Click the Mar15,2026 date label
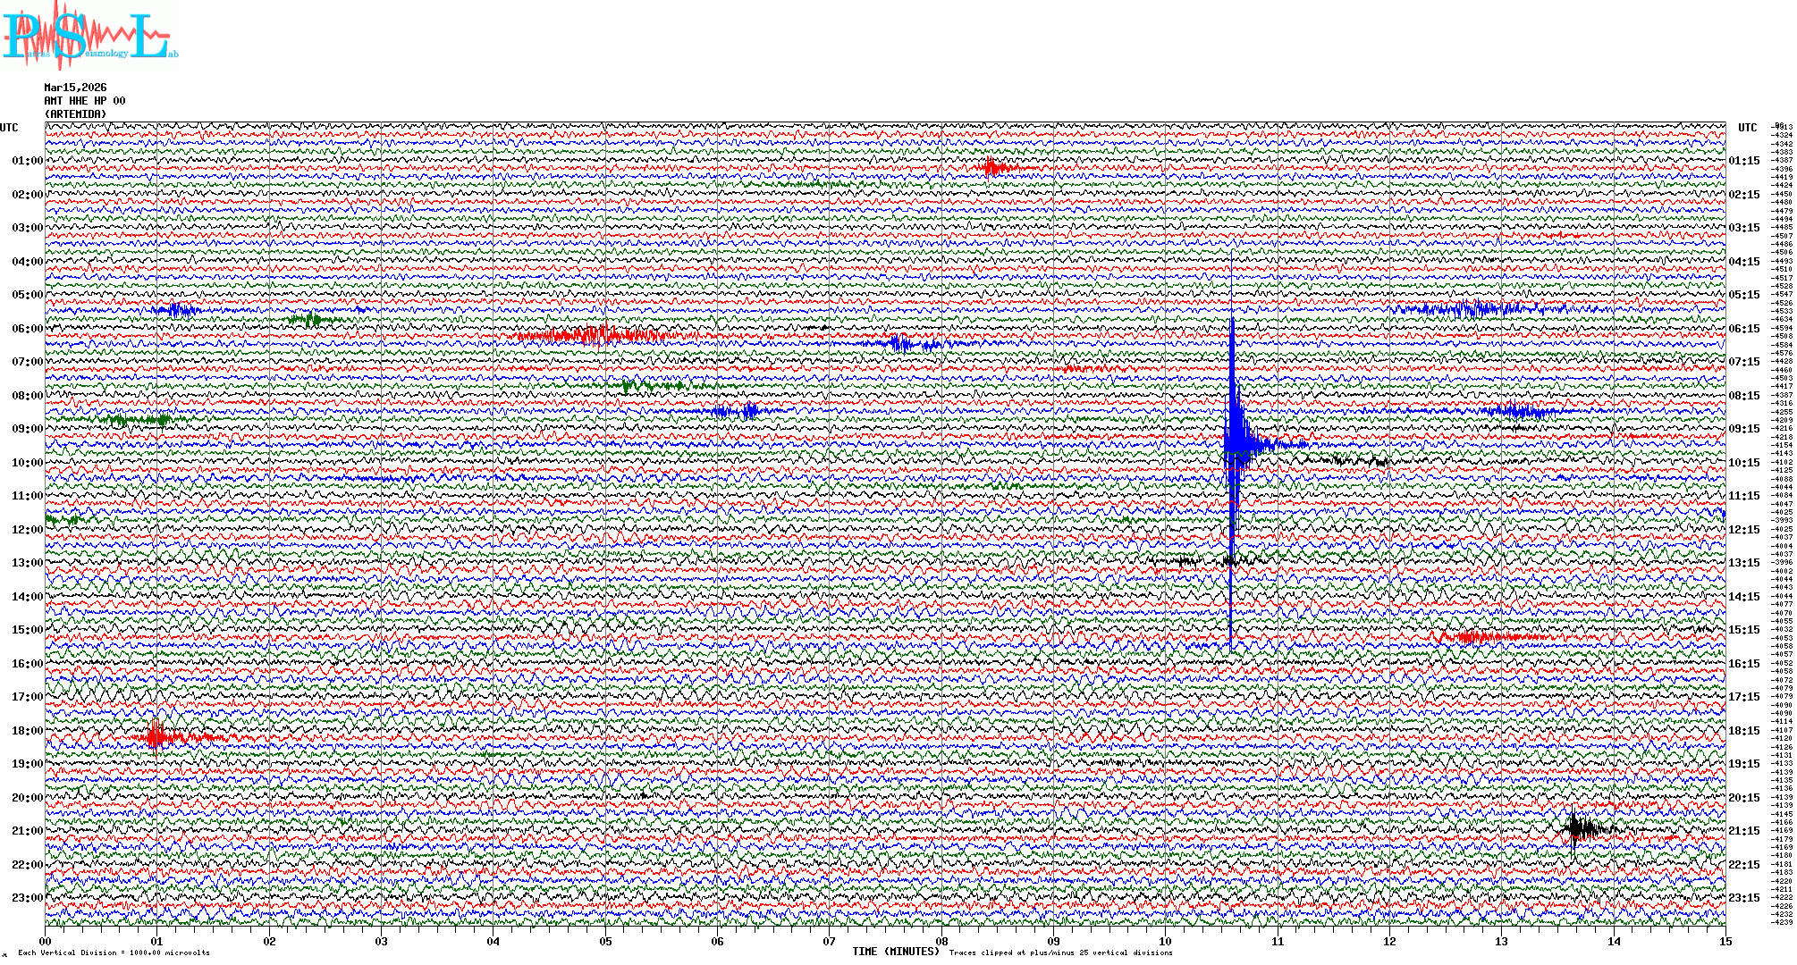The image size is (1797, 965). click(75, 88)
